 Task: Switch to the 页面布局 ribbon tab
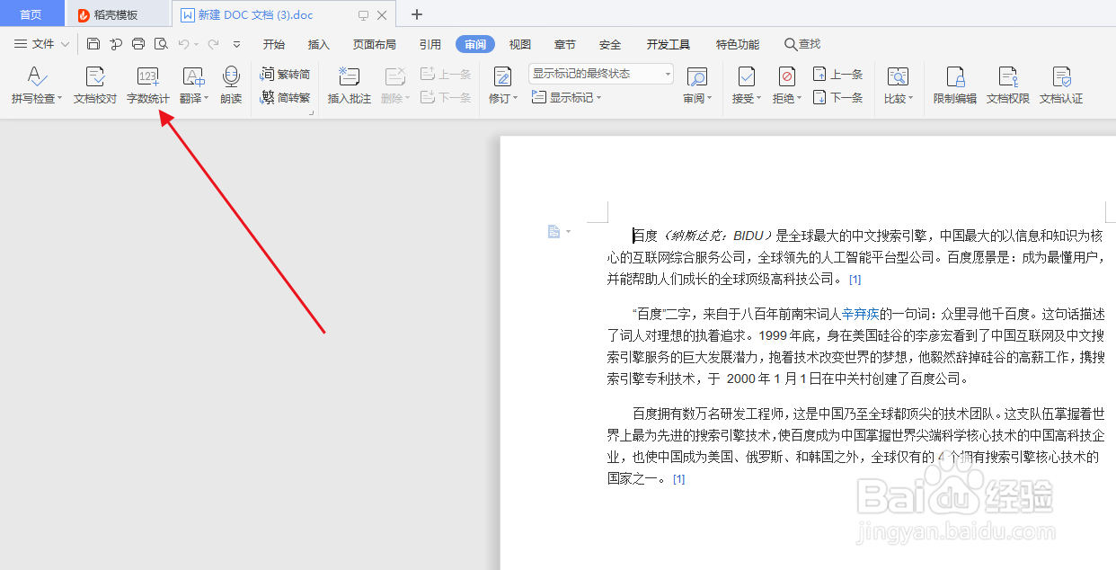pos(375,44)
